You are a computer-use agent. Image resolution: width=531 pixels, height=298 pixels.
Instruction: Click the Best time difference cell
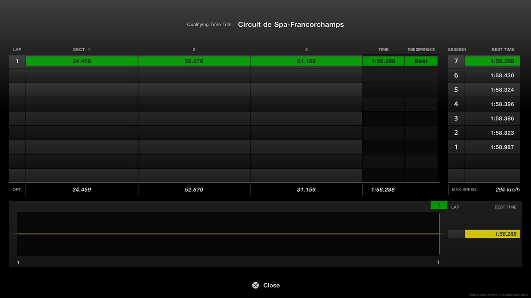tap(421, 61)
